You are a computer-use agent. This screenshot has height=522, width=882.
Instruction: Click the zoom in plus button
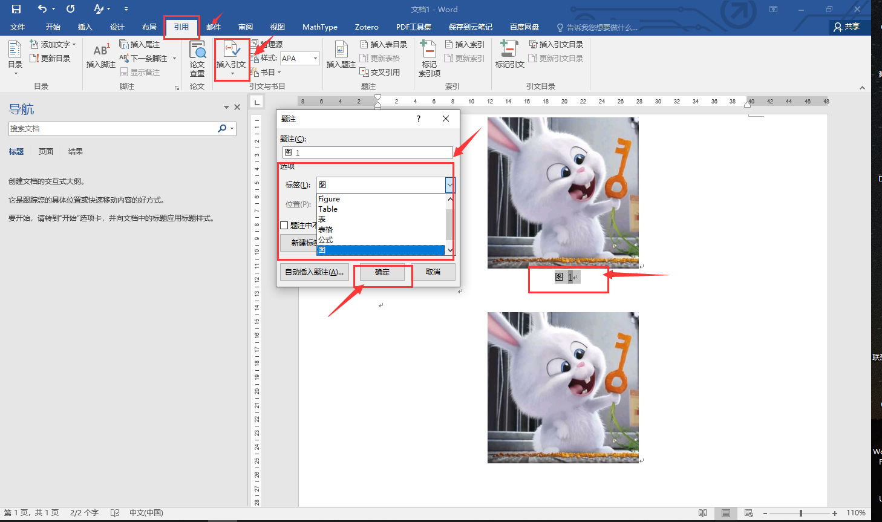point(835,513)
